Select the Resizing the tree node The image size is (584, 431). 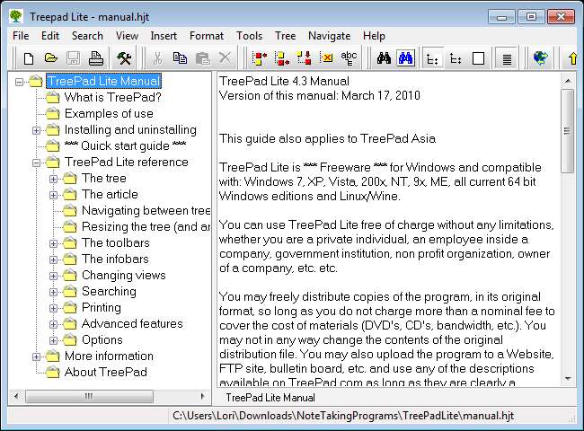click(x=146, y=226)
